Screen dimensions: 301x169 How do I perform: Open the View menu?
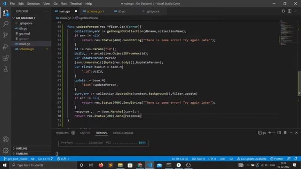coord(47,4)
